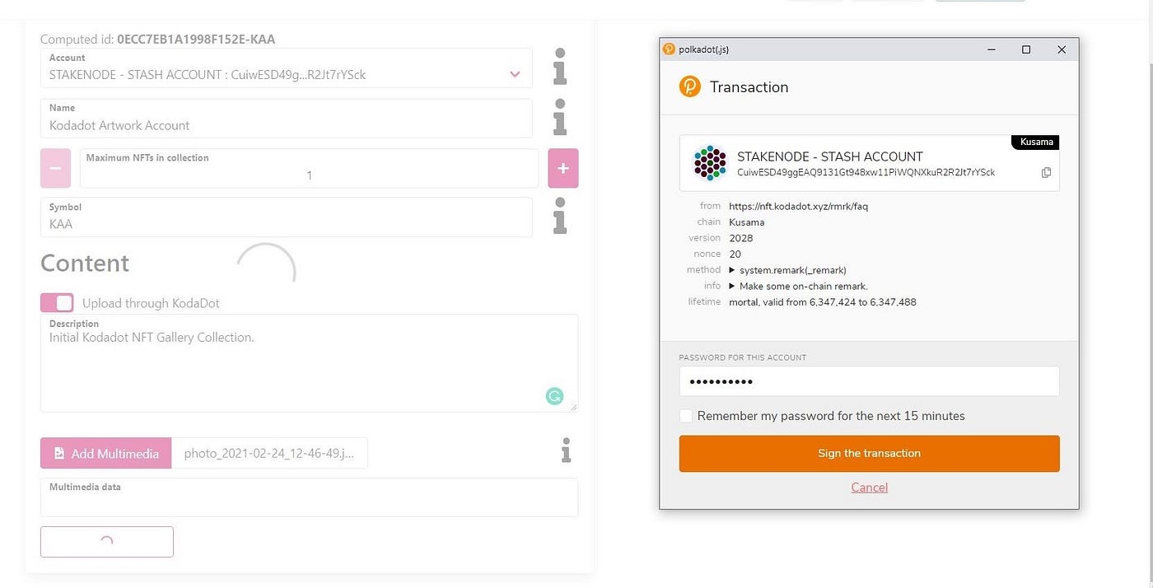Click the mortal lifetime validity text
The width and height of the screenshot is (1153, 588).
click(823, 302)
